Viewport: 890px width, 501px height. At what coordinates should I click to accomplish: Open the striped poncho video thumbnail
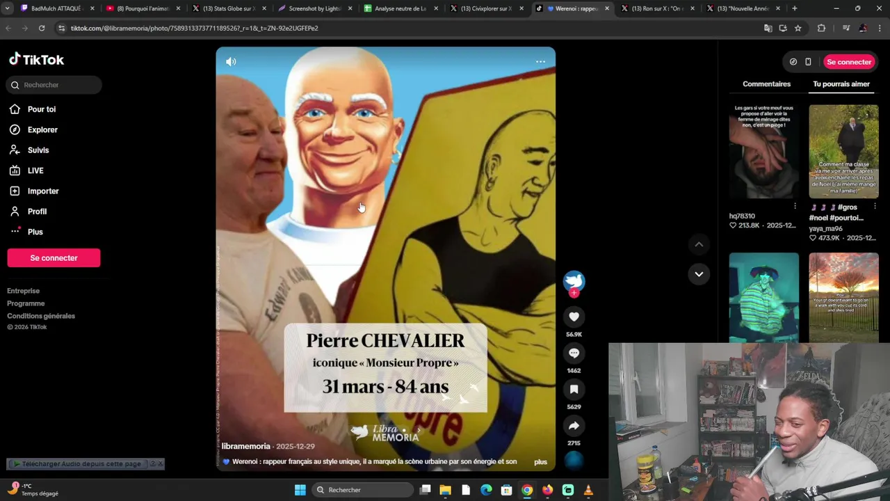(x=764, y=298)
